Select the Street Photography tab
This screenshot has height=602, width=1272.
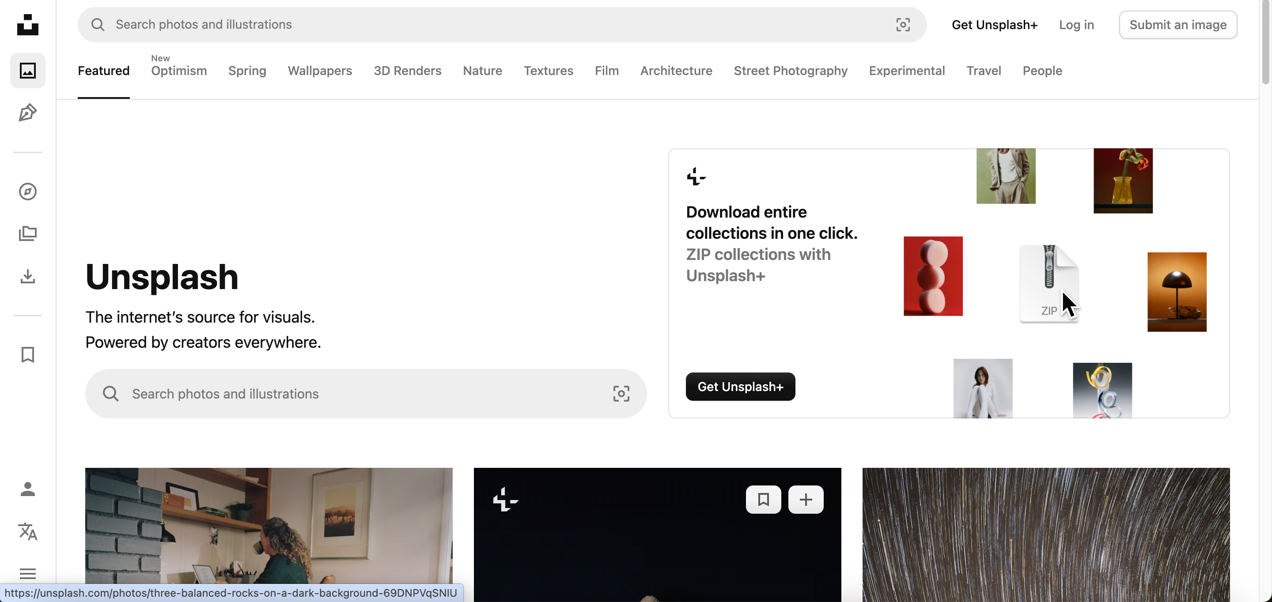coord(791,71)
